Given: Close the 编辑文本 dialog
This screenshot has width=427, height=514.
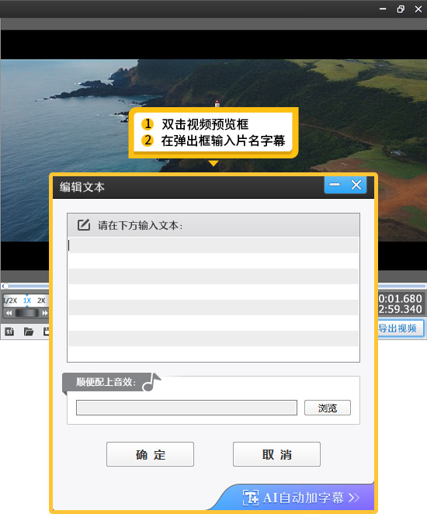Looking at the screenshot, I should (x=356, y=185).
